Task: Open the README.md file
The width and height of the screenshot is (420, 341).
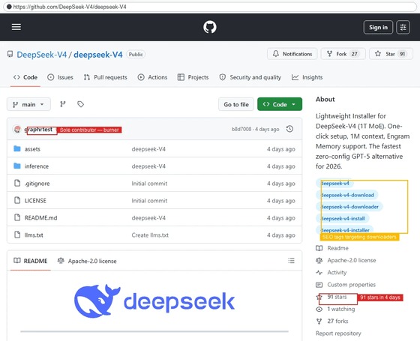Action: coord(40,218)
